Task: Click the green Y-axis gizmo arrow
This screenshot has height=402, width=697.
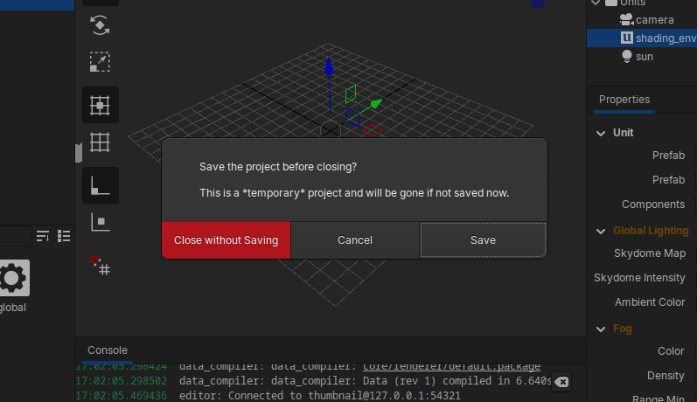Action: click(x=376, y=104)
